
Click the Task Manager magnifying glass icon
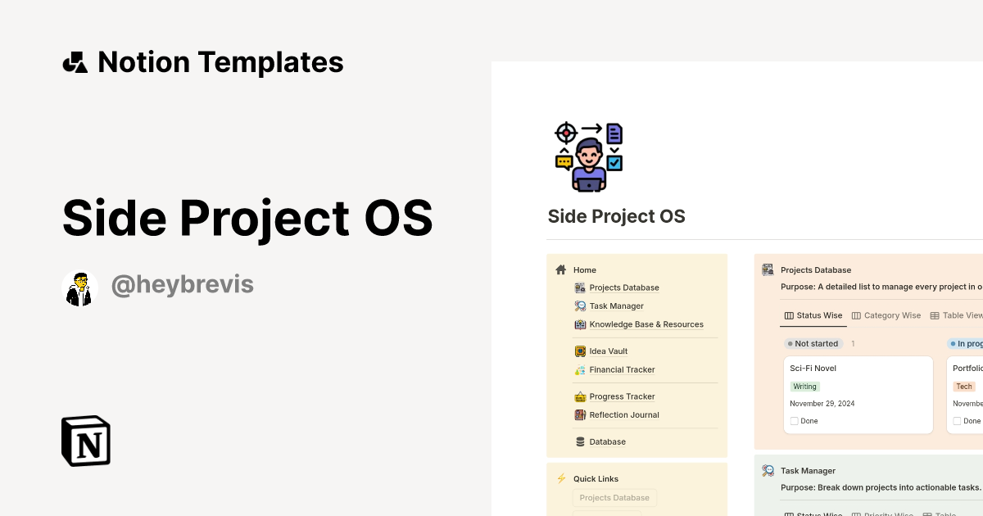(x=579, y=306)
